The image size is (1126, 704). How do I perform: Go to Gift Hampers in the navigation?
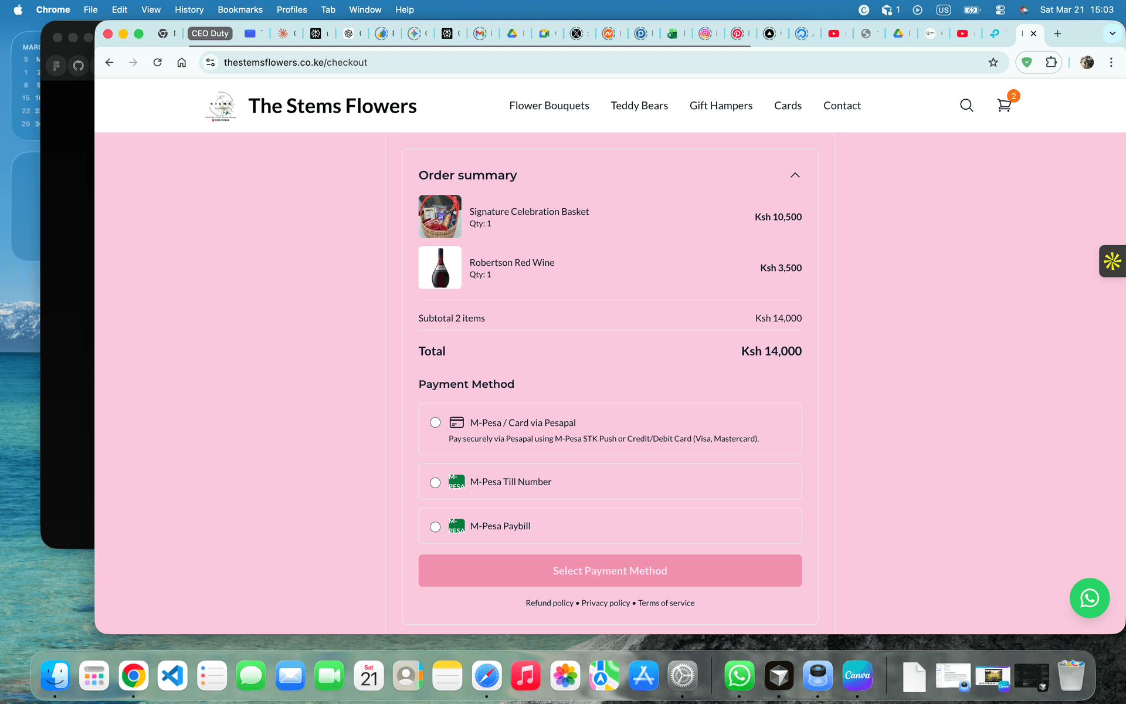[x=721, y=106]
